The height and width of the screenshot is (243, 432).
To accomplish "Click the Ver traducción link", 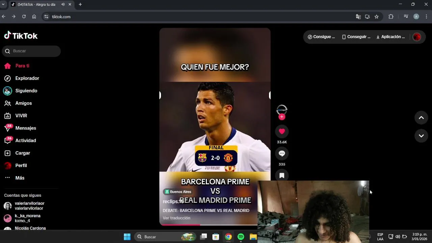I will click(x=177, y=218).
